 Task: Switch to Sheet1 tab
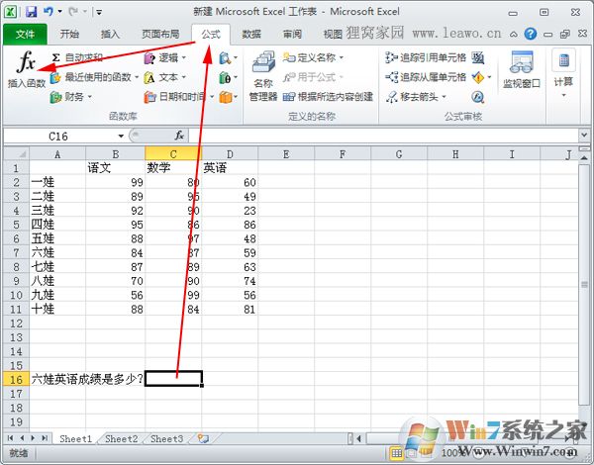coord(76,439)
